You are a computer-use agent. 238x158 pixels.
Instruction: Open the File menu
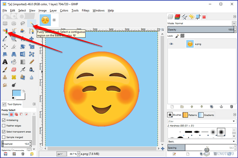(x=5, y=10)
